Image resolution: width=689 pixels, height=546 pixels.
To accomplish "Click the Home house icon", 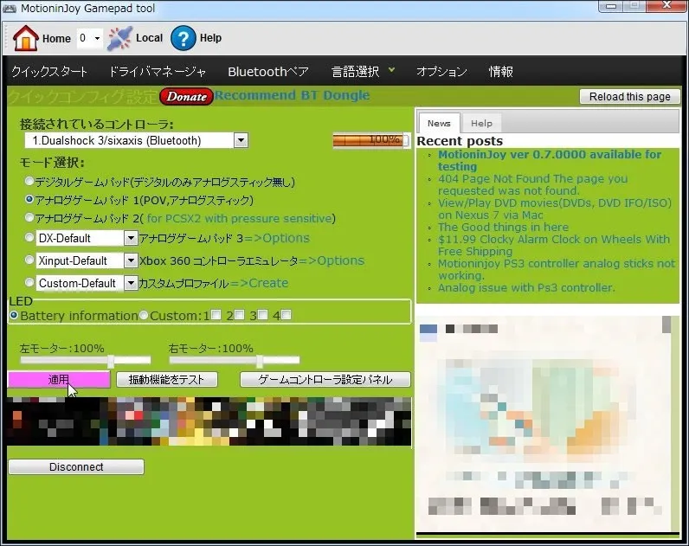I will pos(26,38).
